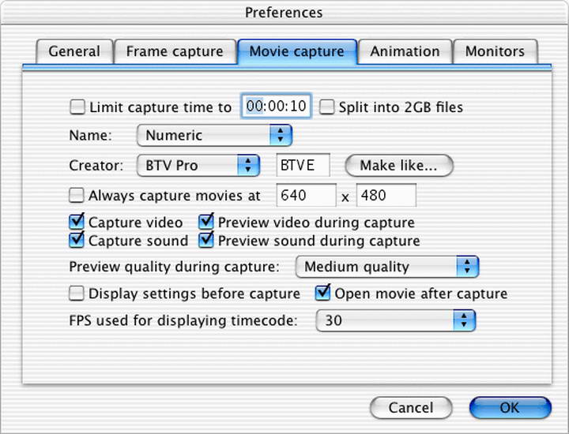The image size is (569, 434).
Task: Check Display settings before capture
Action: click(77, 294)
